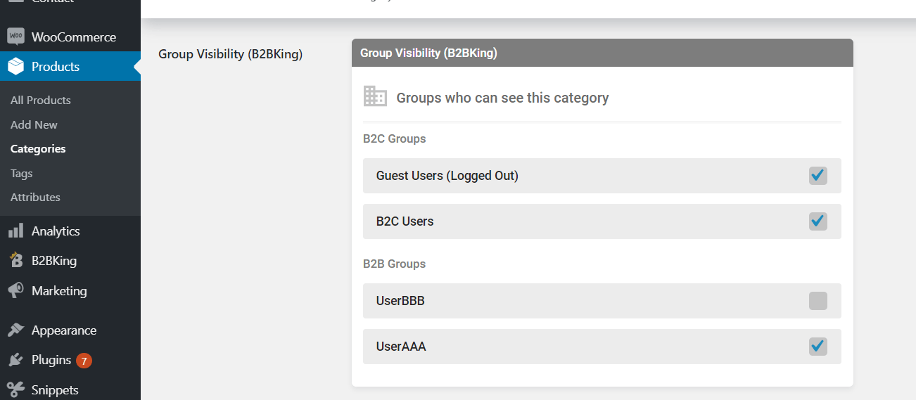The height and width of the screenshot is (400, 916).
Task: Click the Products box icon
Action: coord(15,66)
